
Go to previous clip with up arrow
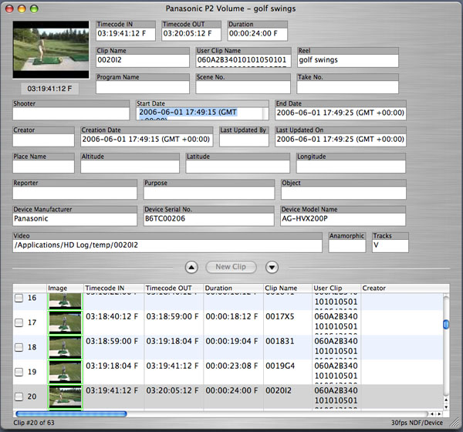pos(191,268)
